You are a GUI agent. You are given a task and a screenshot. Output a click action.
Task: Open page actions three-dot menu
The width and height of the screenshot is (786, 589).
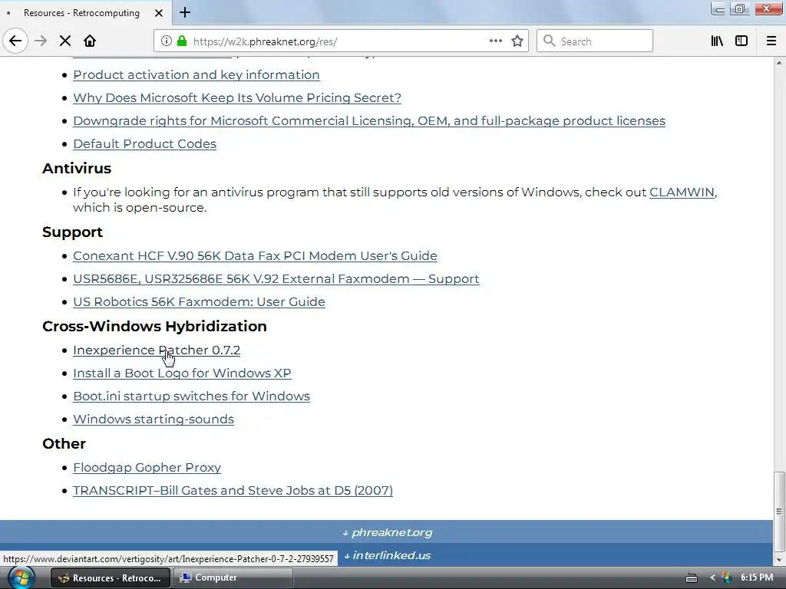(x=495, y=41)
